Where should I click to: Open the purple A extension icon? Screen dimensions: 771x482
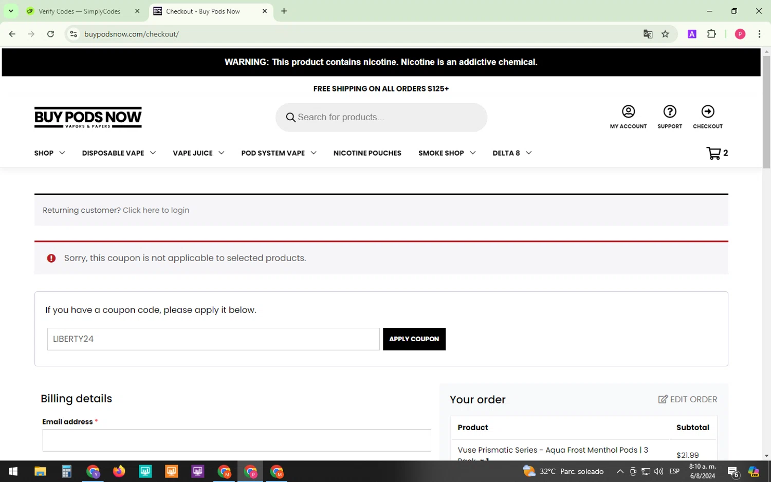(x=692, y=34)
